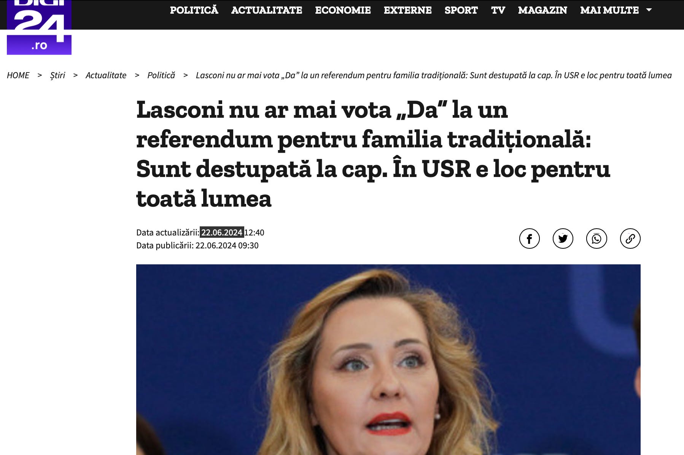Navigate to SPORT section
Screen dimensions: 684x455
click(x=461, y=10)
